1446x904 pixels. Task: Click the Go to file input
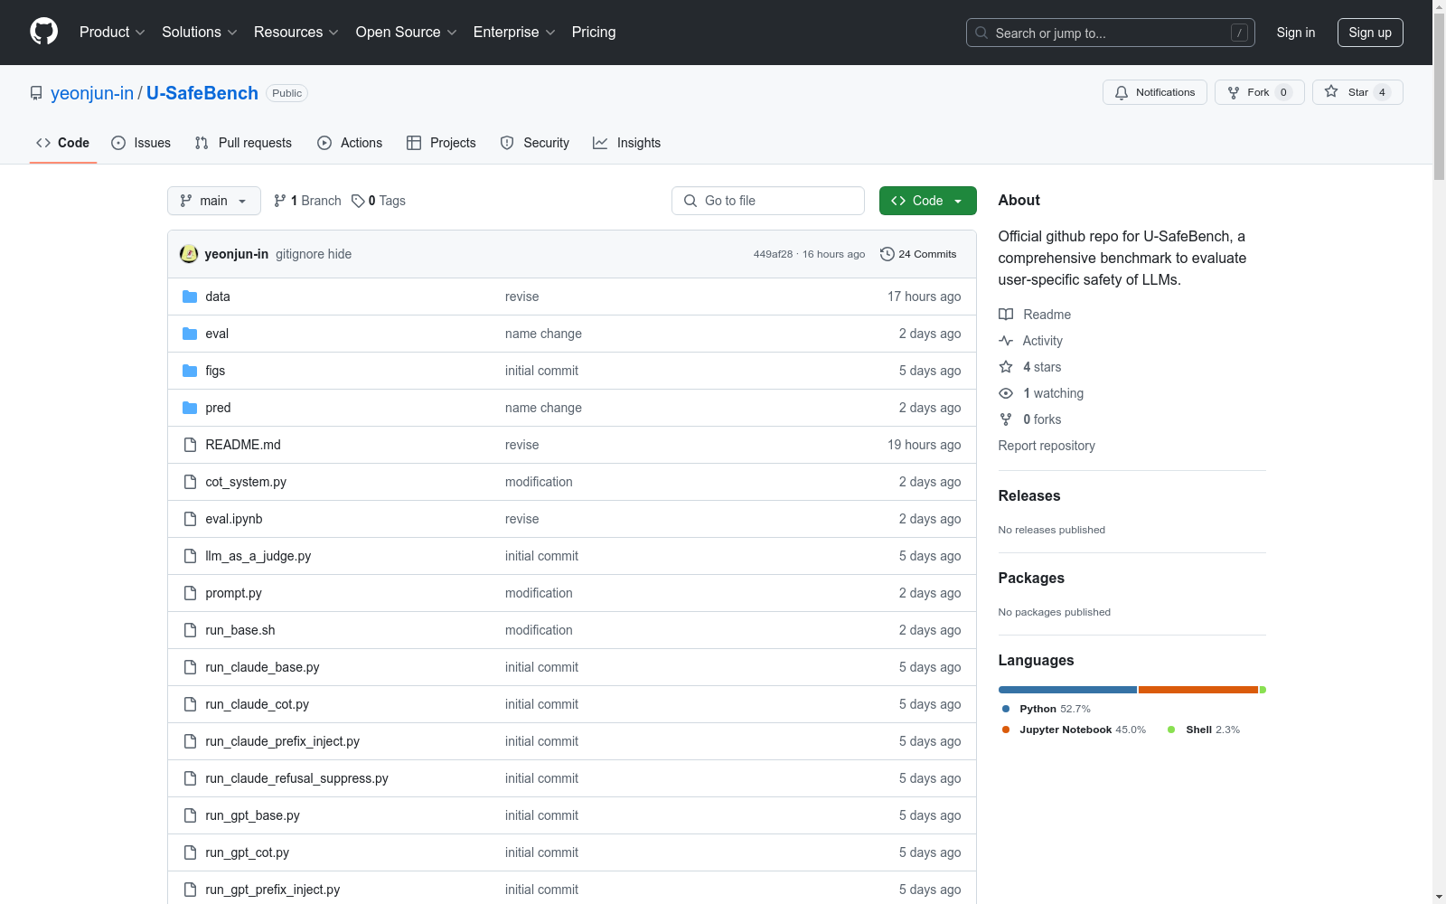coord(768,201)
